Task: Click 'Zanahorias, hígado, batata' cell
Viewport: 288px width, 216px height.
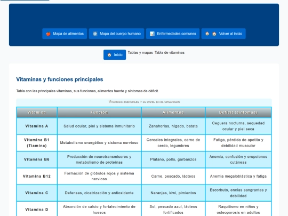Action: (173, 126)
